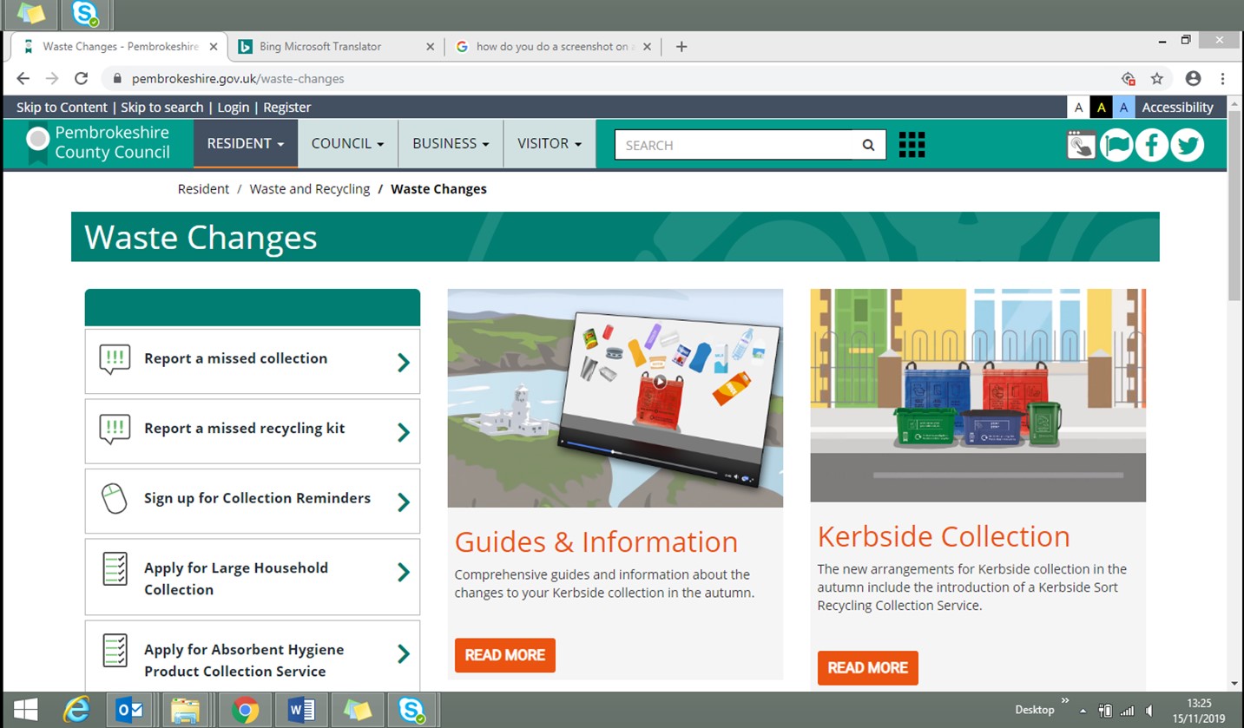Open the site search magnifying glass icon
Screen dimensions: 1244x728
[x=867, y=145]
